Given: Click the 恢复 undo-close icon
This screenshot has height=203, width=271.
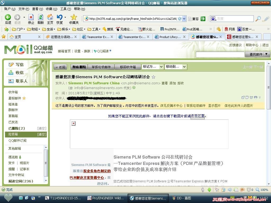Looking at the screenshot, I should pyautogui.click(x=60, y=17).
